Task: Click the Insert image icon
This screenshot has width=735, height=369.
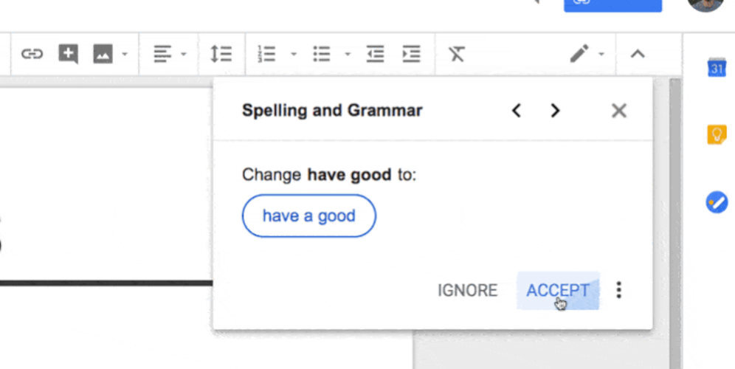Action: click(x=103, y=54)
